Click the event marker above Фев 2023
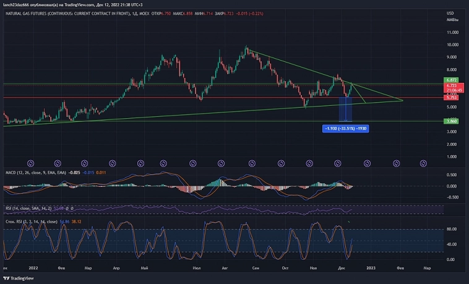 pyautogui.click(x=397, y=163)
